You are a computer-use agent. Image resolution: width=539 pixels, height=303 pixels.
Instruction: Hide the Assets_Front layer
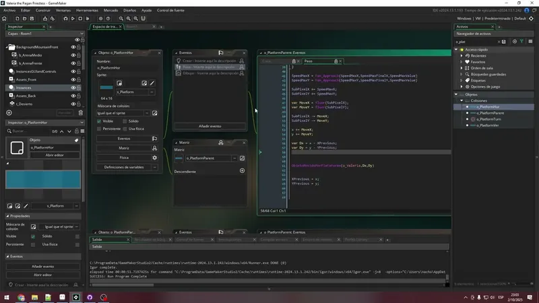[x=73, y=79]
